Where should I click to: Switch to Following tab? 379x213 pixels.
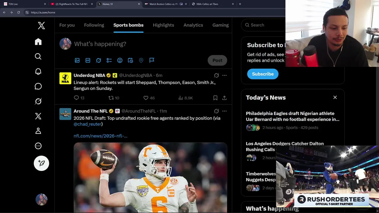tap(94, 25)
